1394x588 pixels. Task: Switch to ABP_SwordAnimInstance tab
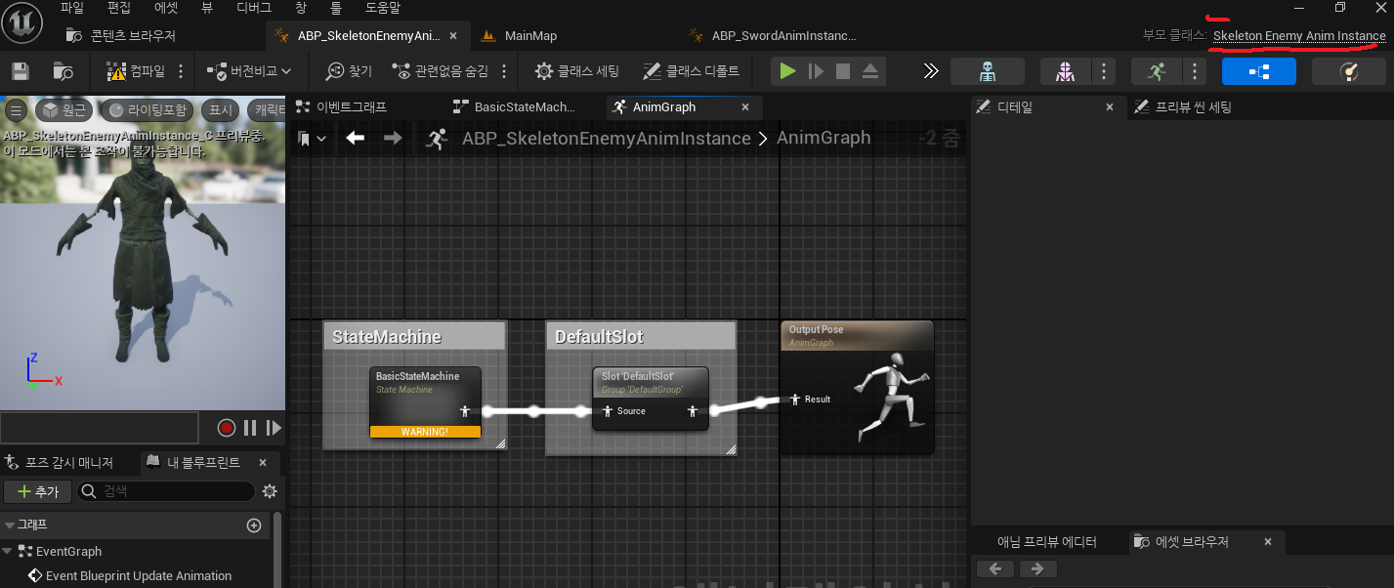[x=772, y=35]
